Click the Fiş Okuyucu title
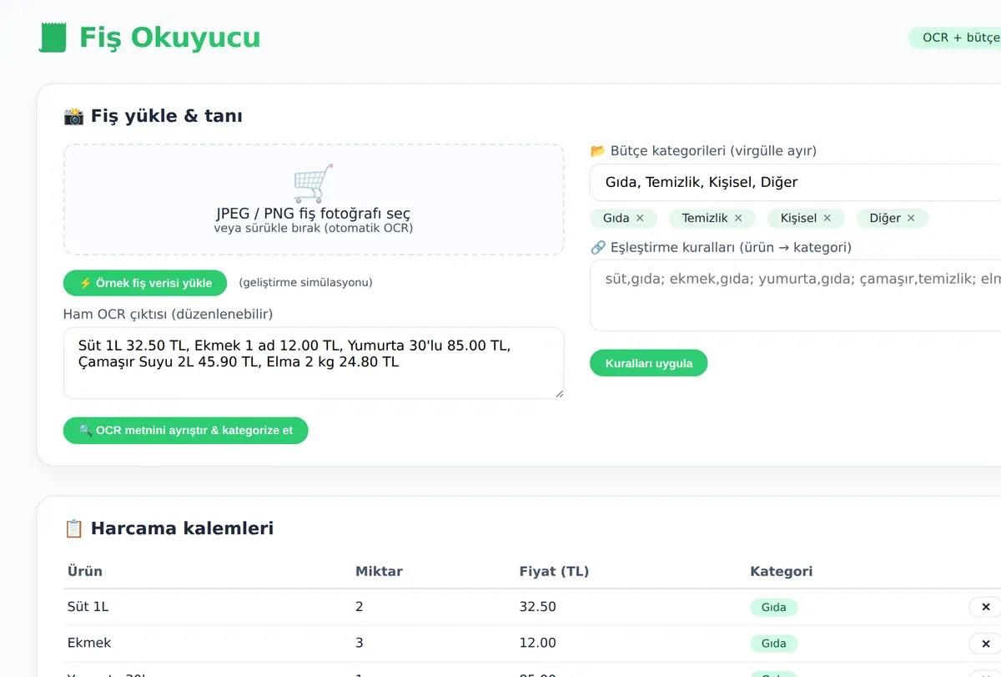 169,38
